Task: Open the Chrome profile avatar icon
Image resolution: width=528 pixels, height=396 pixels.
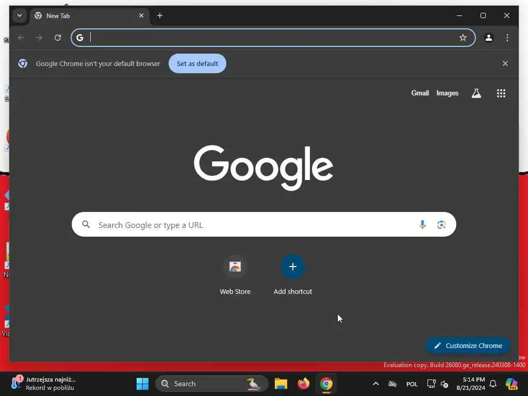Action: click(489, 38)
